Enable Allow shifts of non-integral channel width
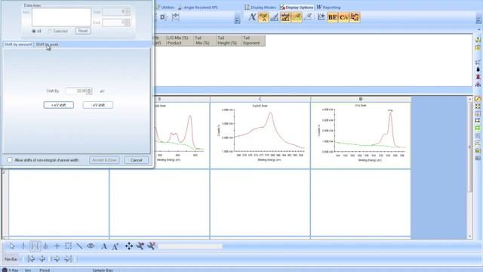The height and width of the screenshot is (272, 483). click(x=10, y=159)
